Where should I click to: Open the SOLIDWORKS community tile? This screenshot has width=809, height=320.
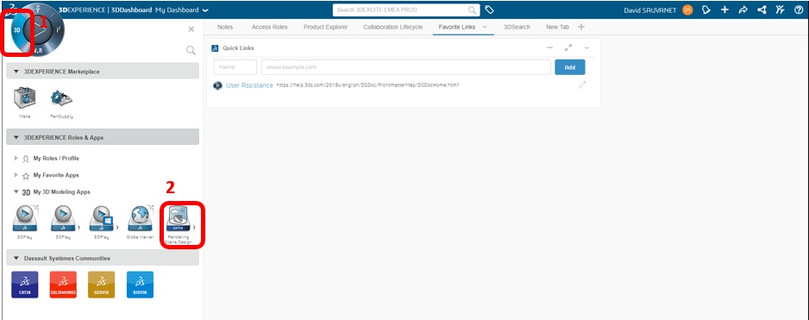[63, 285]
